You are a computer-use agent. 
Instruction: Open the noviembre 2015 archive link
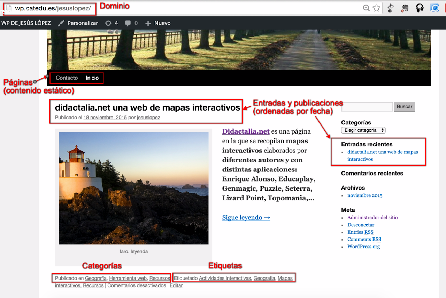pos(364,195)
